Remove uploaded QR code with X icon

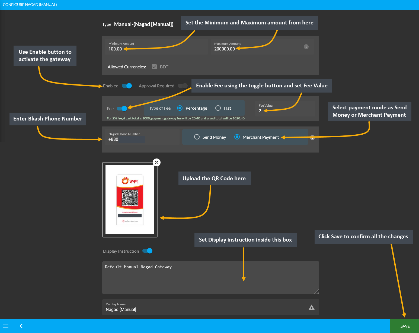pyautogui.click(x=156, y=162)
